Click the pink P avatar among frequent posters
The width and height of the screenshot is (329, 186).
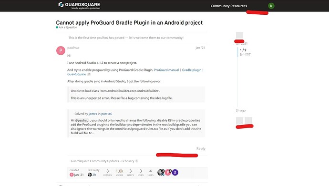tap(168, 172)
